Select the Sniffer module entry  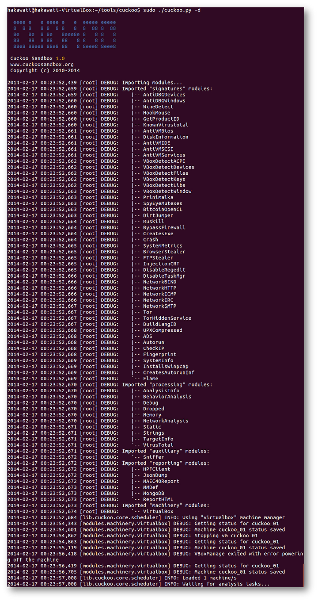coord(154,457)
